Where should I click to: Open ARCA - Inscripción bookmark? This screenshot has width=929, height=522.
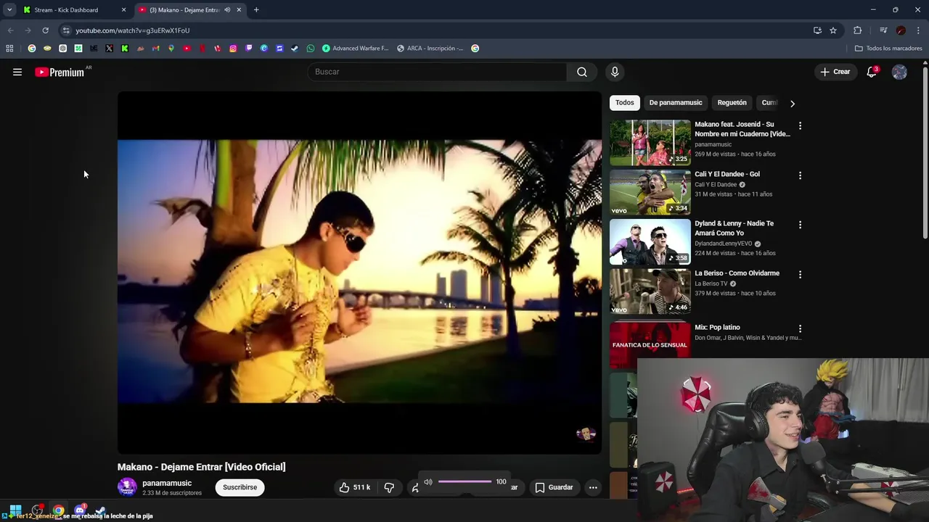click(x=430, y=49)
